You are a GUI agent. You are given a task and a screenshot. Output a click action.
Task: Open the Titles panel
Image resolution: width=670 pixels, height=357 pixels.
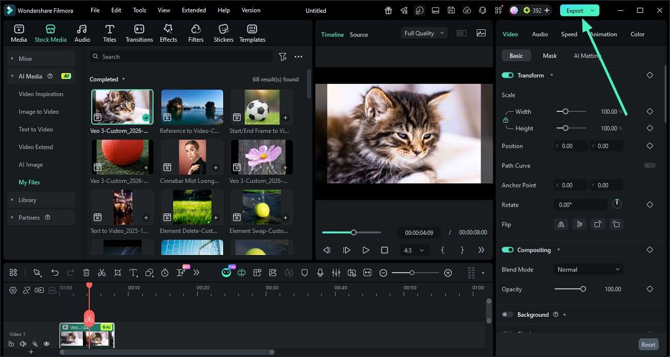coord(109,32)
